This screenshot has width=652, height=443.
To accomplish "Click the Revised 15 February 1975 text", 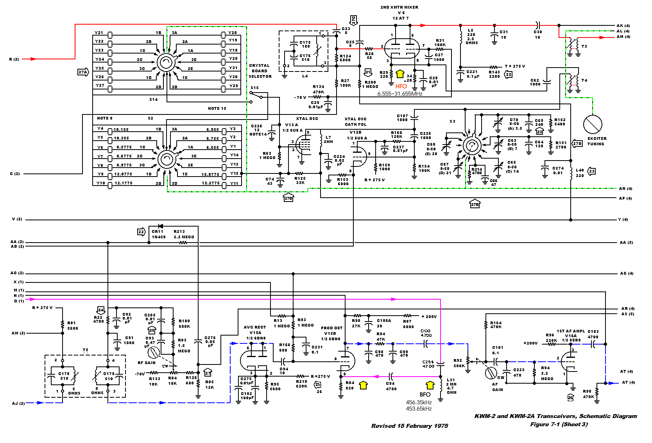I will click(x=410, y=426).
